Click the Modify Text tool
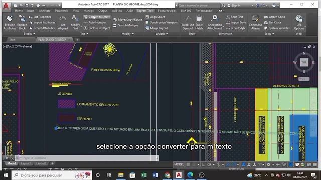This screenshot has height=180, width=321. (x=75, y=23)
